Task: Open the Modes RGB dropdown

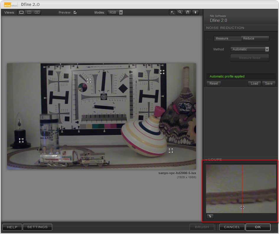Action: (115, 12)
